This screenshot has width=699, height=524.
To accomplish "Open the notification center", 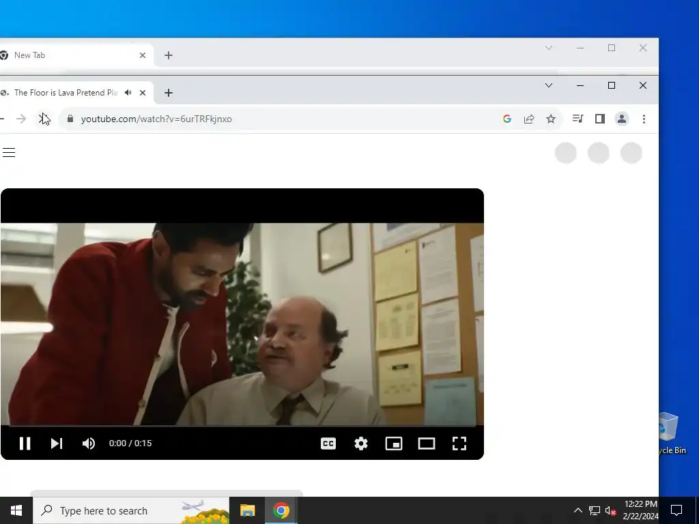I will click(676, 510).
